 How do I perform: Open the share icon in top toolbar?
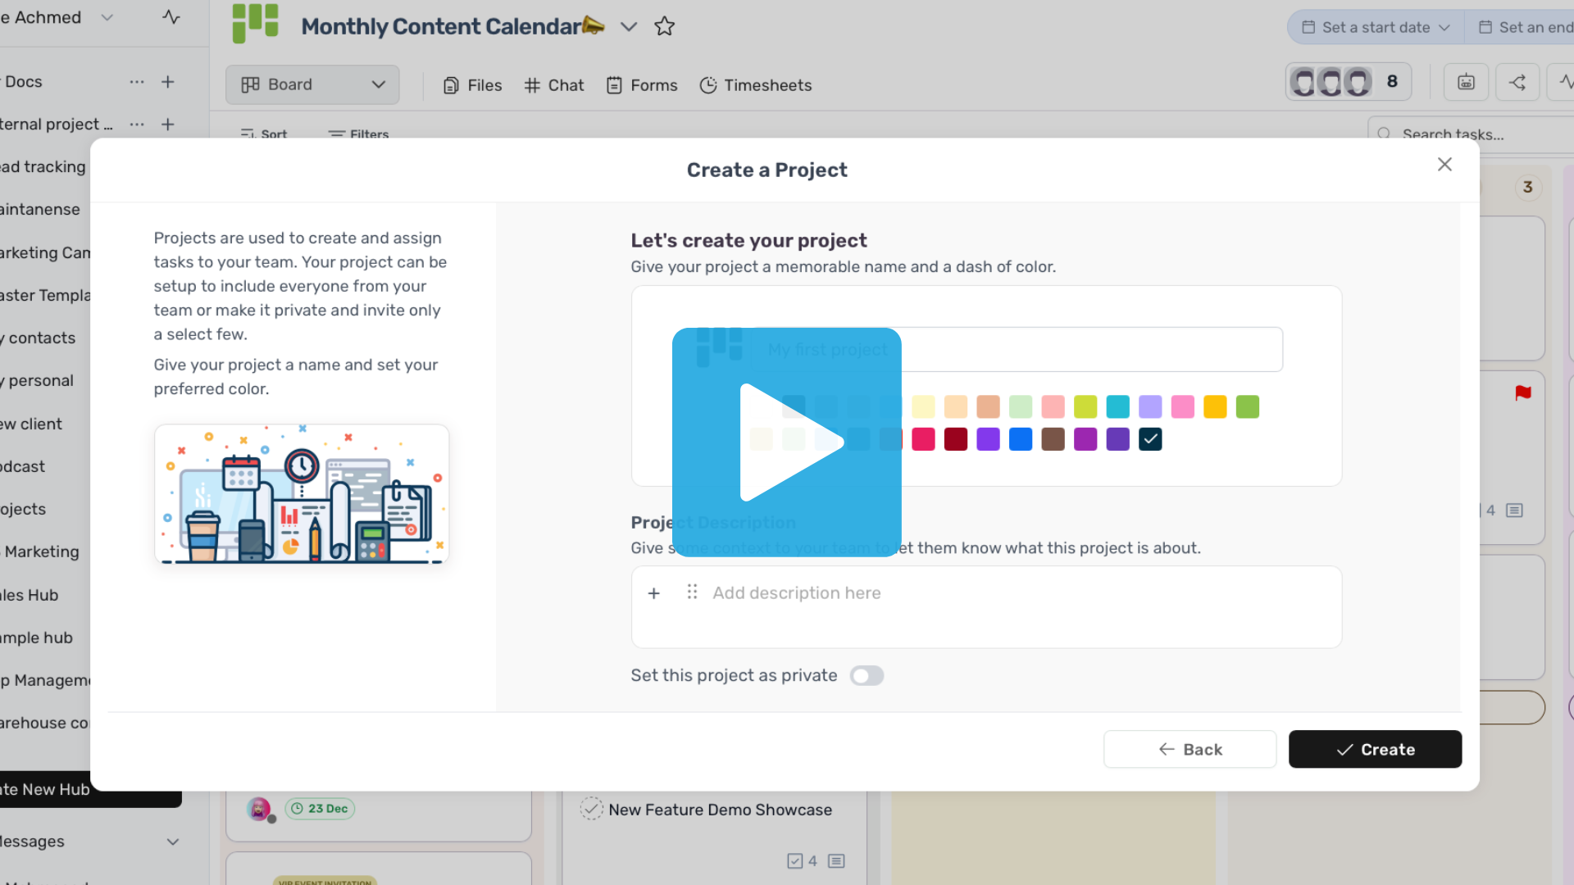point(1517,83)
